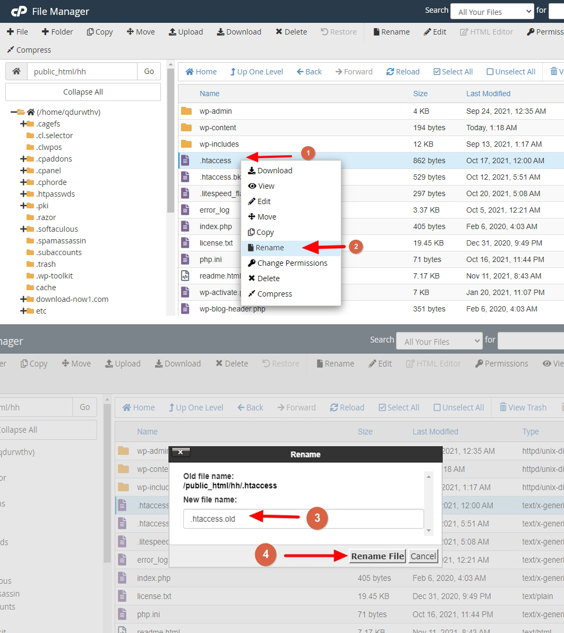Click Unselect All in bottom window
Screen dimensions: 564x633
click(459, 407)
